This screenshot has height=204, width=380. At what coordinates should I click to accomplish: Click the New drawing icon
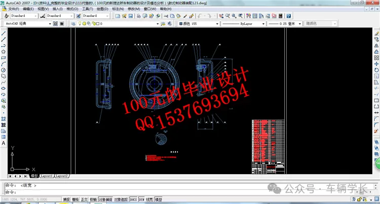click(x=118, y=16)
